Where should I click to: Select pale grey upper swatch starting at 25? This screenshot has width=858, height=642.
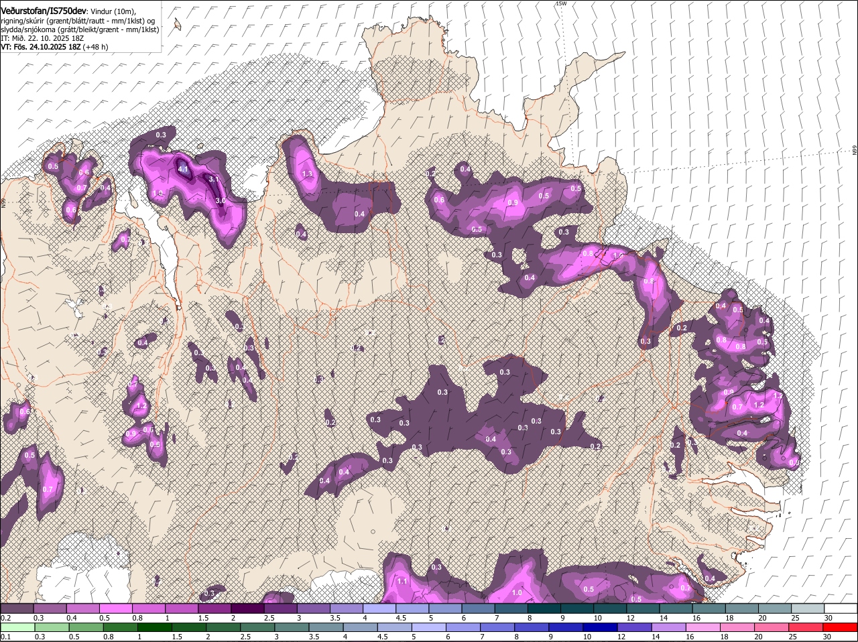pyautogui.click(x=808, y=608)
